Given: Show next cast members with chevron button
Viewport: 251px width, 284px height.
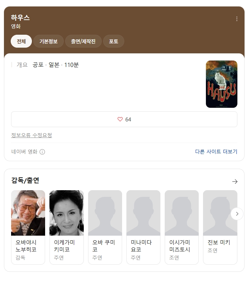Looking at the screenshot, I should [237, 214].
